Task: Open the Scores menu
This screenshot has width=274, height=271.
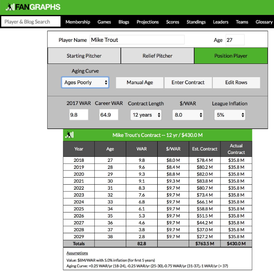Action: point(173,22)
